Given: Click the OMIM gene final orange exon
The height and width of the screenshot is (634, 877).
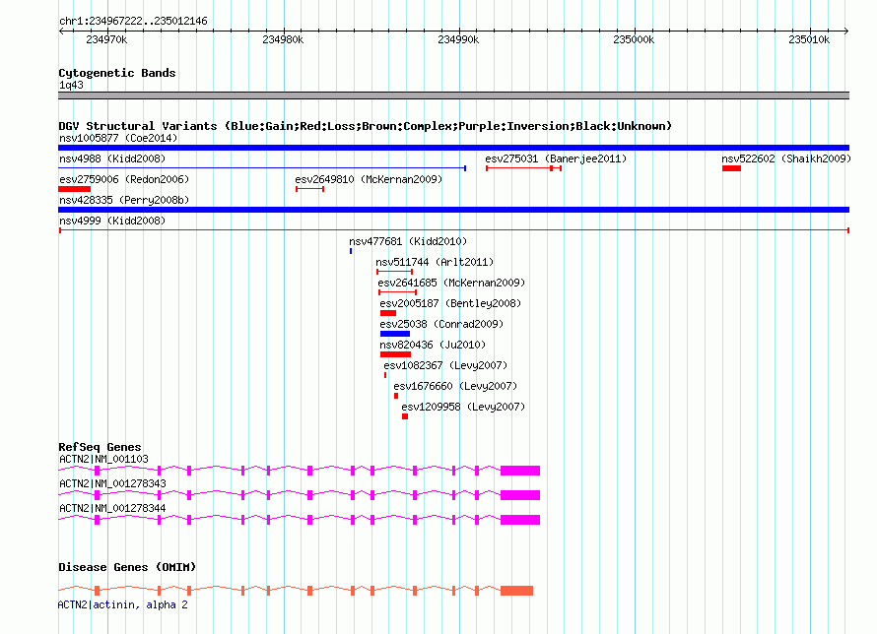Looking at the screenshot, I should point(516,591).
